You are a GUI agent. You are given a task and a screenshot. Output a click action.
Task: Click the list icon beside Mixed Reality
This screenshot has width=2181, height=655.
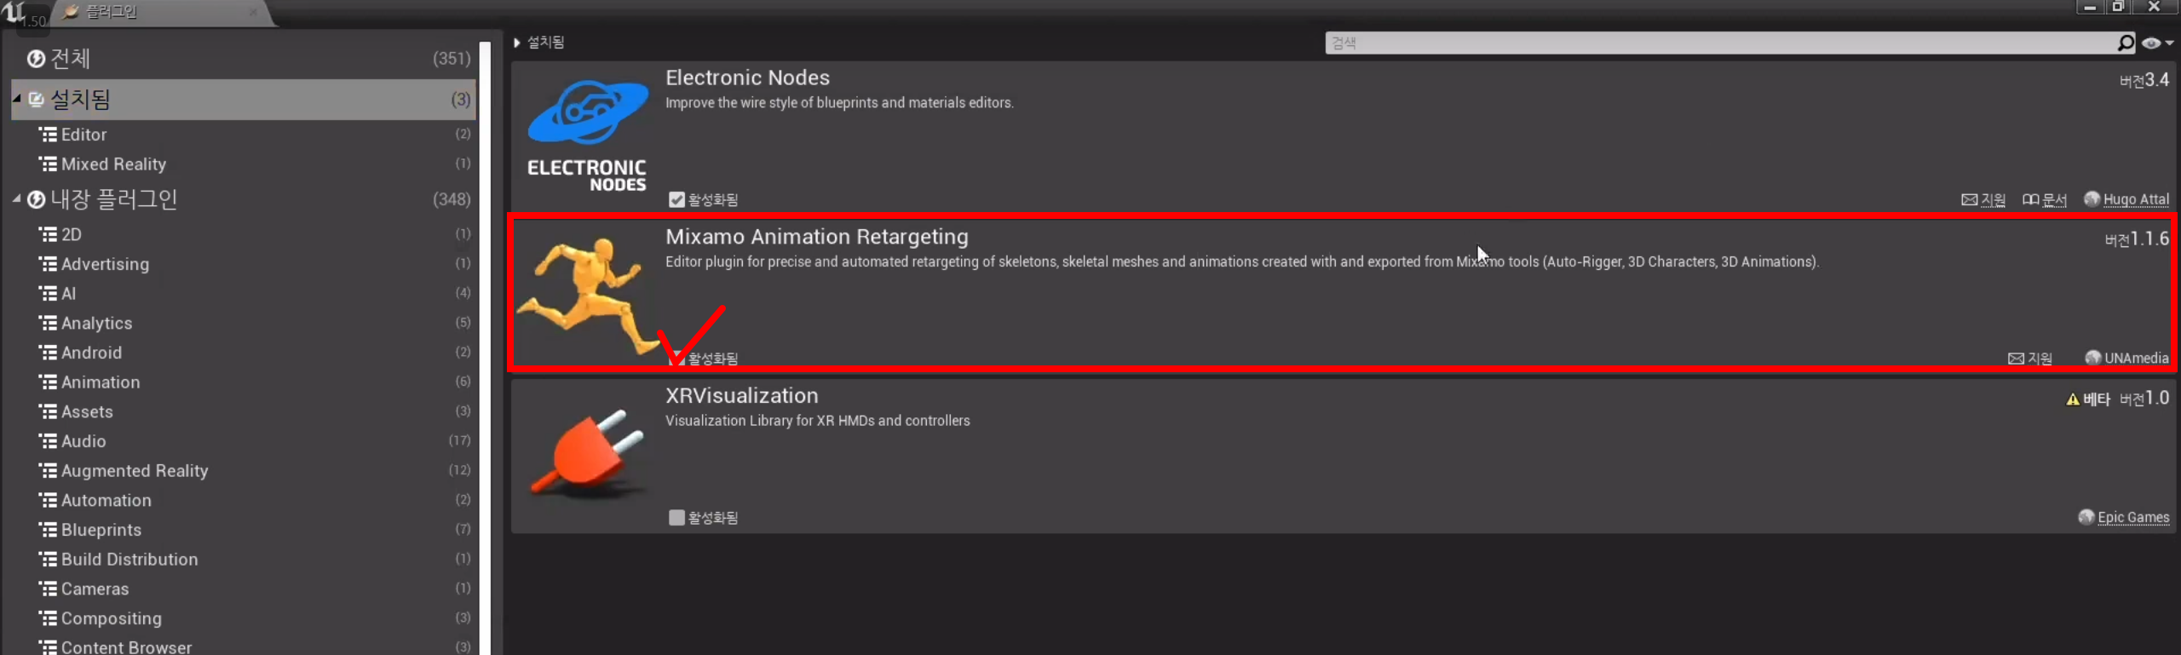pyautogui.click(x=48, y=164)
